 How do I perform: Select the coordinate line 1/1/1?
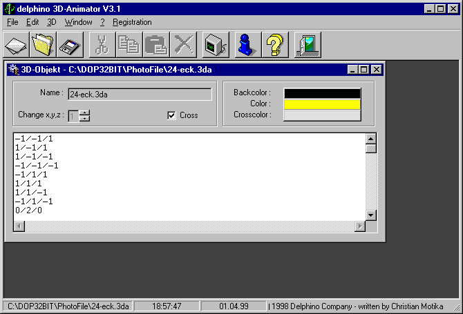pos(28,184)
